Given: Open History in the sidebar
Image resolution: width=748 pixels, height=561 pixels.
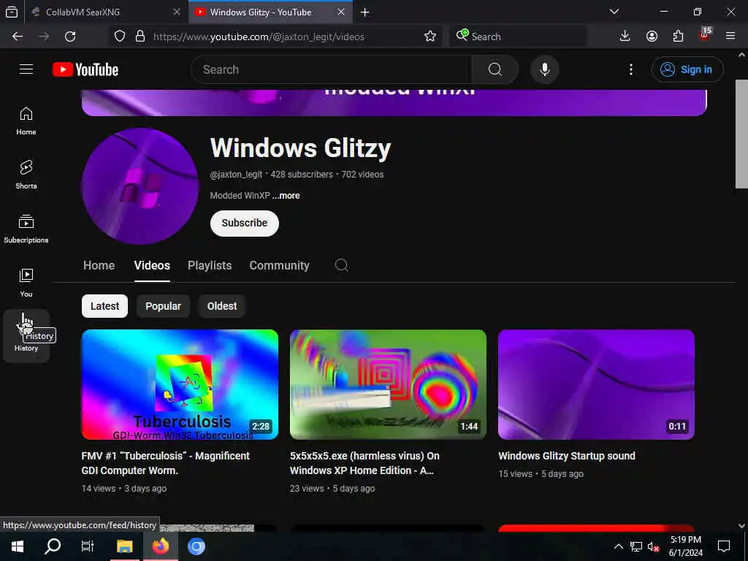Looking at the screenshot, I should (26, 336).
